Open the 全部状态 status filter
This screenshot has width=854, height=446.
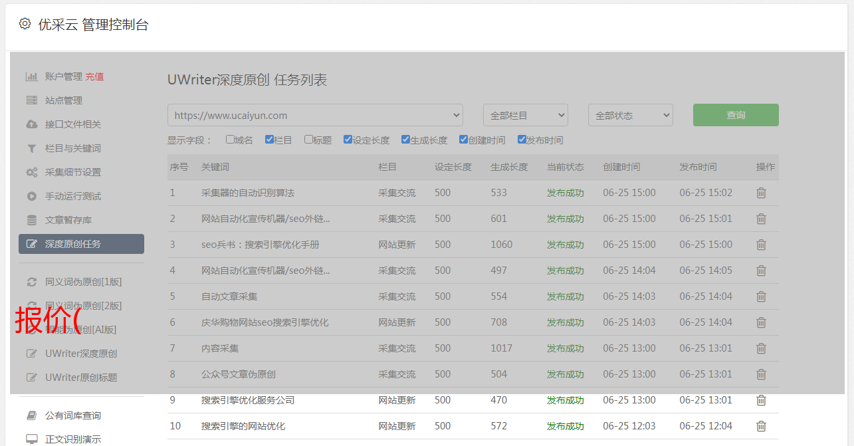click(630, 115)
